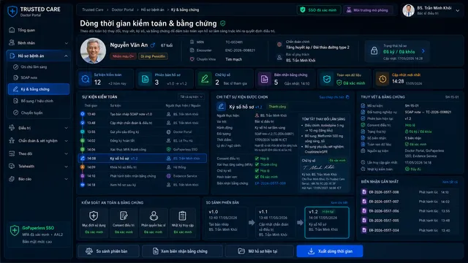Open evidence receipt link ER-2026-0517-008

point(270,183)
